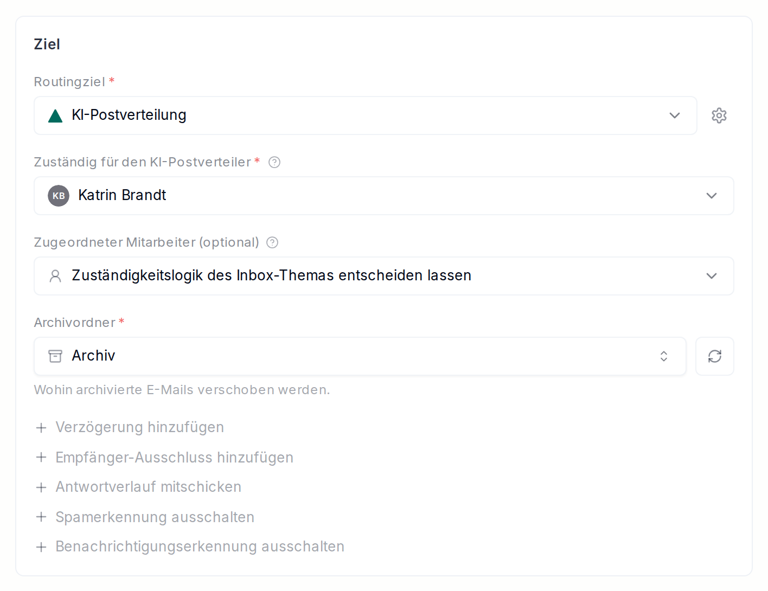
Task: Click Antwortverlauf mitschicken
Action: [x=138, y=487]
